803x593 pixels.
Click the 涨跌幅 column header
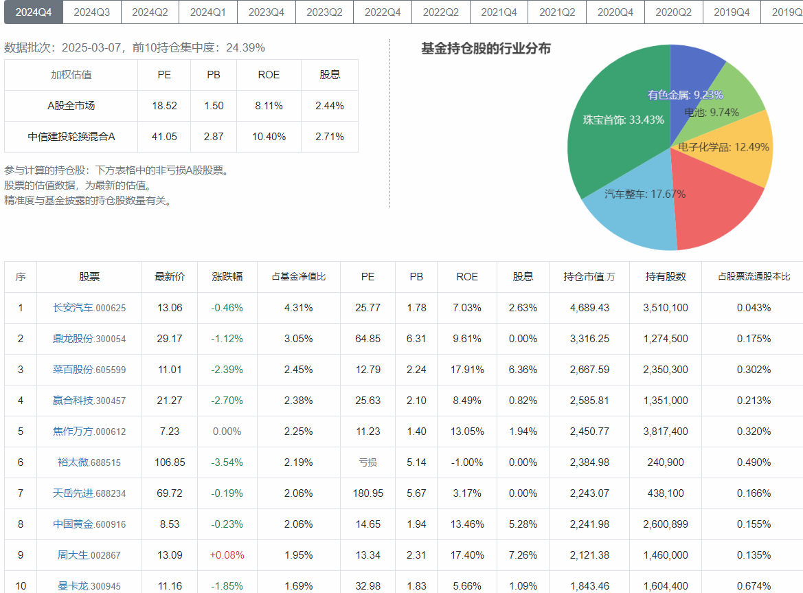coord(227,276)
